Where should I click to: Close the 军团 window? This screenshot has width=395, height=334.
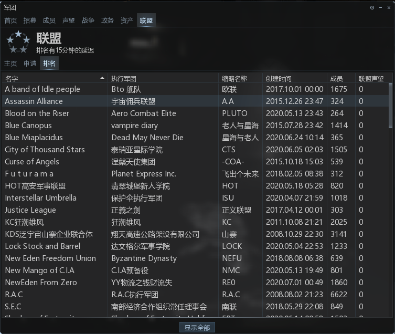[x=389, y=8]
